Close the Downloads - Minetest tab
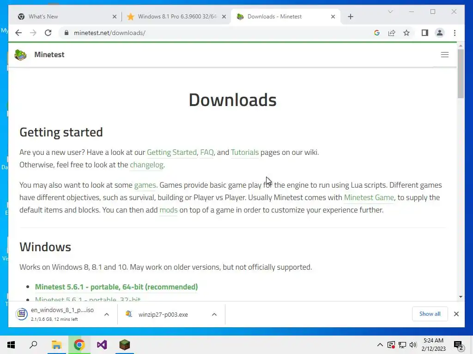Screen dimensions: 473x354 pos(333,17)
